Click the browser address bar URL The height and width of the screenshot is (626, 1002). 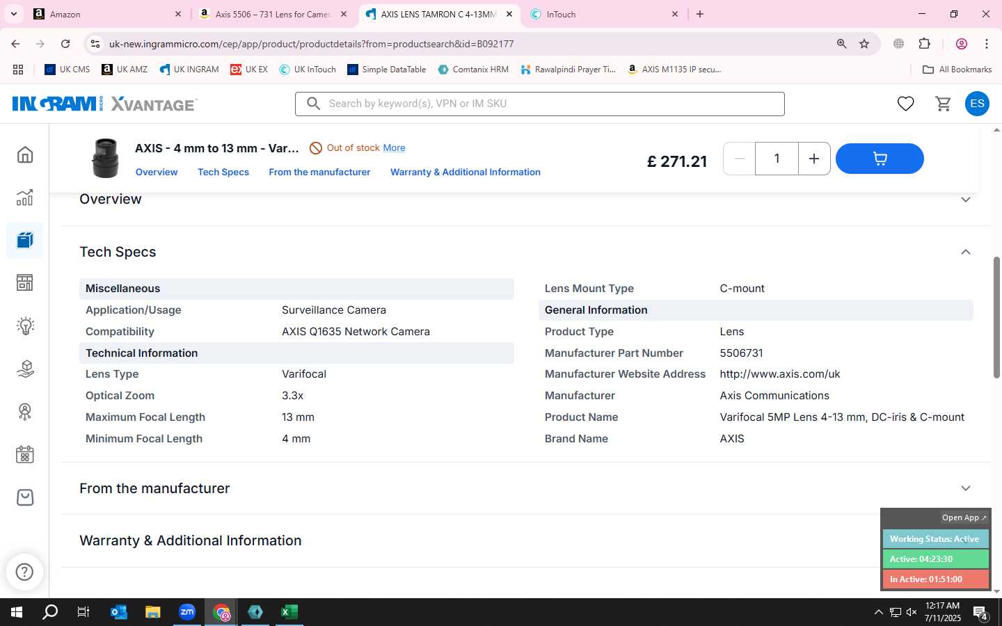pyautogui.click(x=311, y=44)
